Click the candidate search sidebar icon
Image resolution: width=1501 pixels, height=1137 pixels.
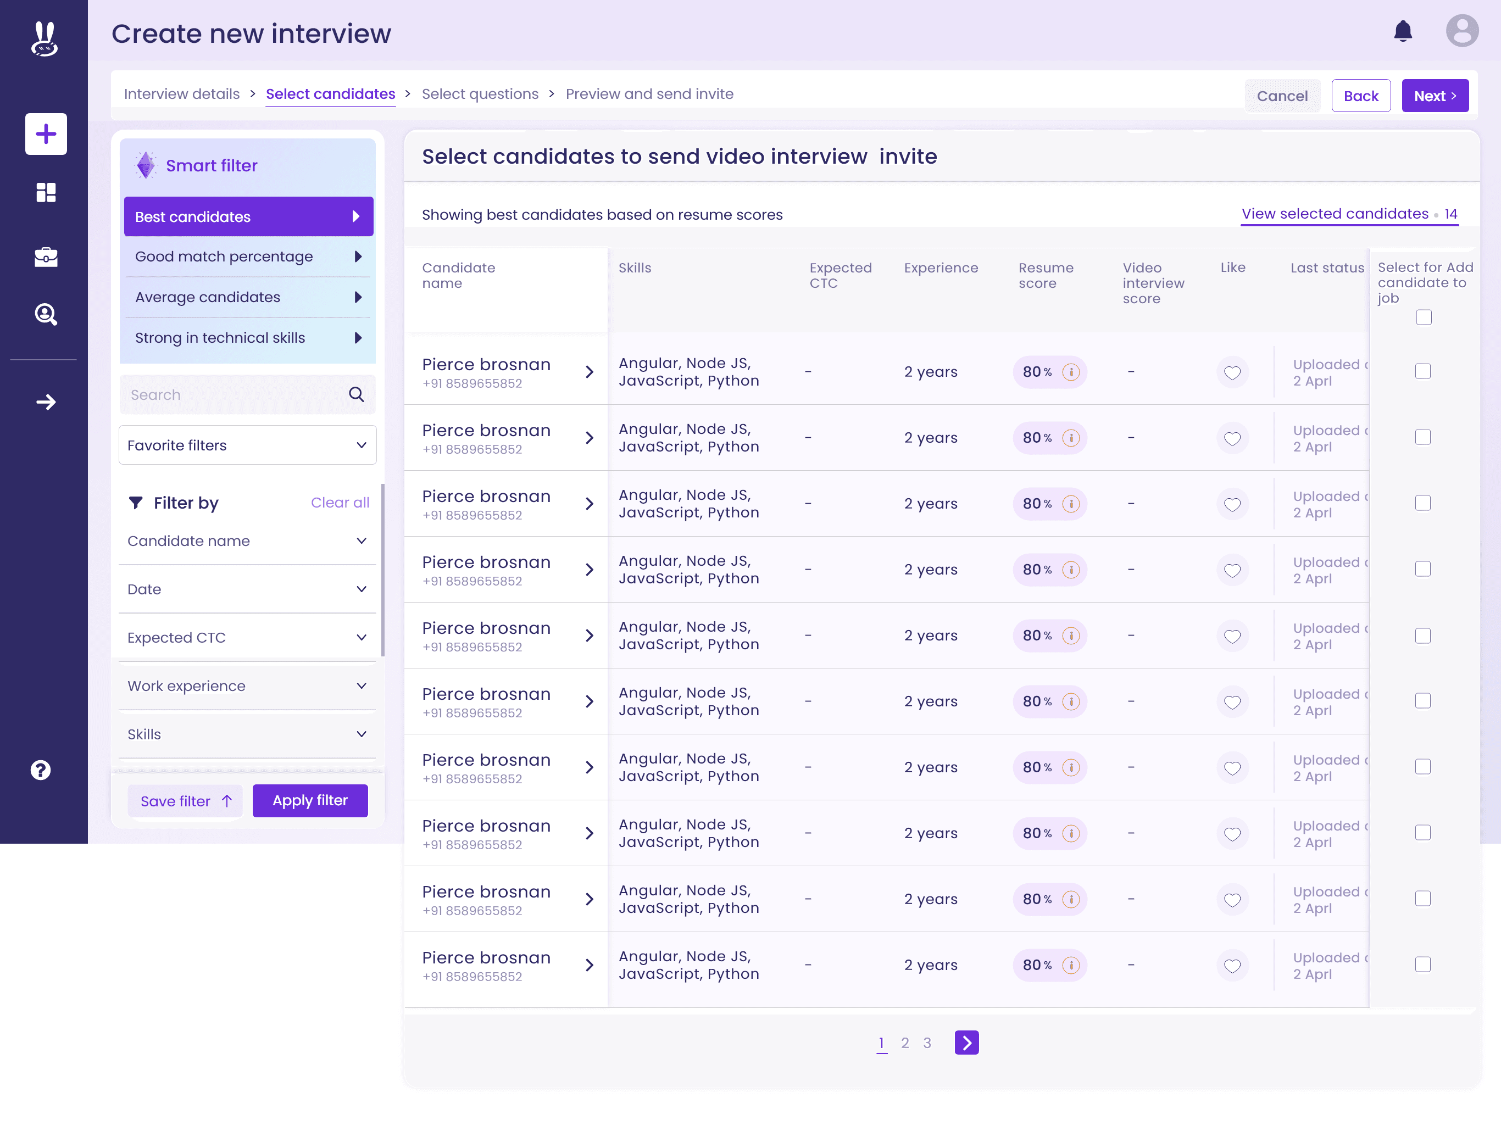pyautogui.click(x=46, y=314)
